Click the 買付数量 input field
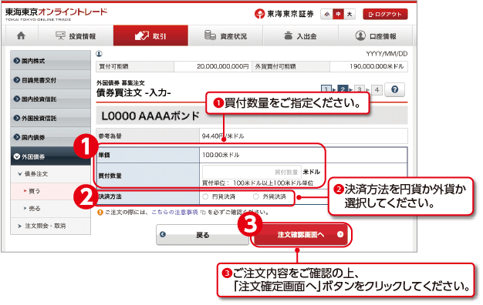 click(252, 172)
